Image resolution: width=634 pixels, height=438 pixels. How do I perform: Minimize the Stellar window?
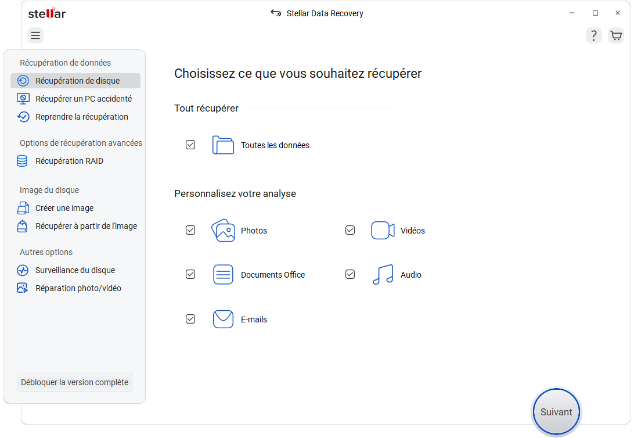(572, 13)
